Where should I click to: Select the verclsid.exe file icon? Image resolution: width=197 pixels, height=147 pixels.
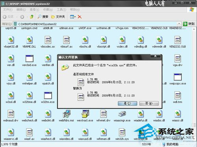(x=29, y=58)
